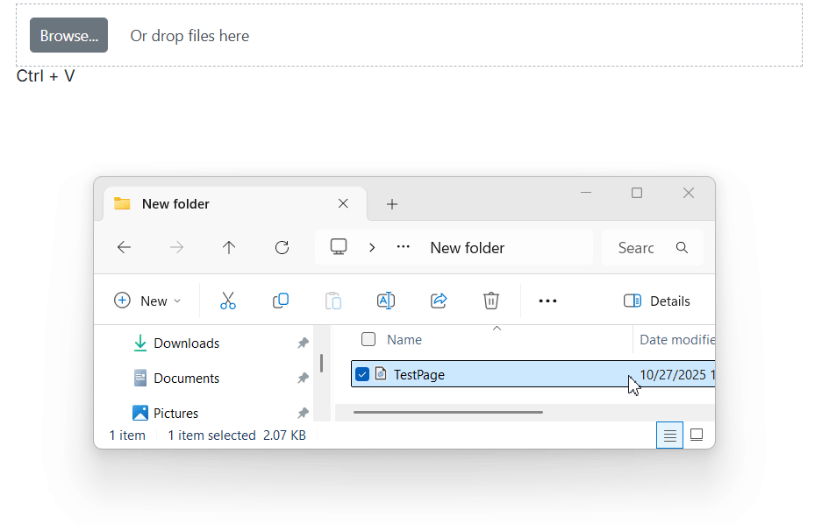The height and width of the screenshot is (524, 822).
Task: Click the Browse button to pick files
Action: [68, 35]
